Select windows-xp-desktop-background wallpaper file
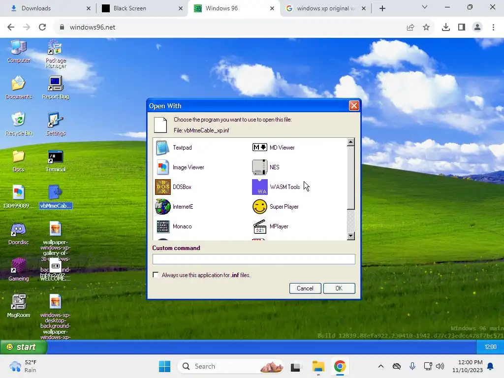This screenshot has width=504, height=378. point(56,316)
